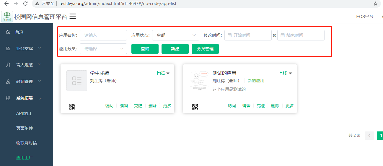Viewport: 383px width, 166px height.
Task: Click previous page arrow in pagination
Action: pos(369,136)
